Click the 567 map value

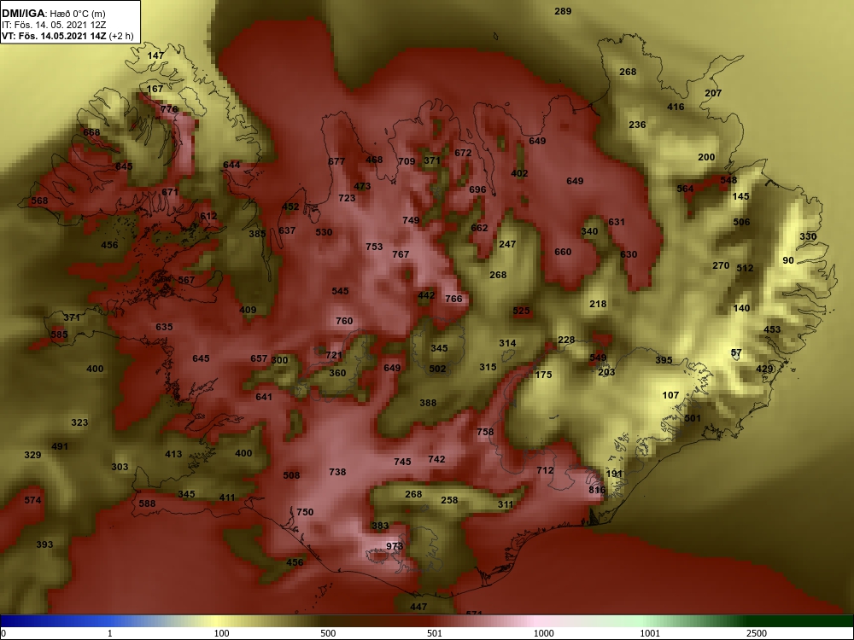pos(186,280)
